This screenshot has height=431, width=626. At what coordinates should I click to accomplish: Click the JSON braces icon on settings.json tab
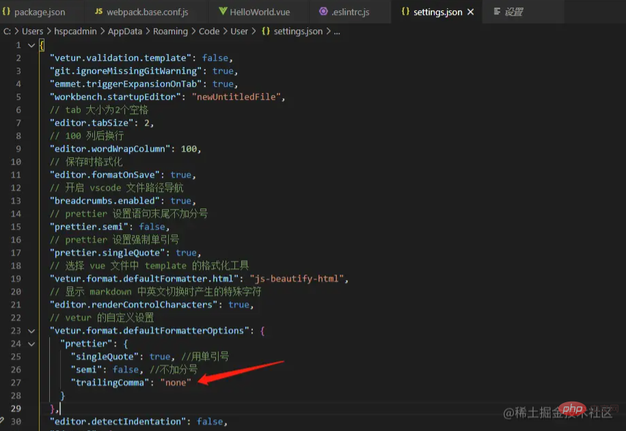405,12
